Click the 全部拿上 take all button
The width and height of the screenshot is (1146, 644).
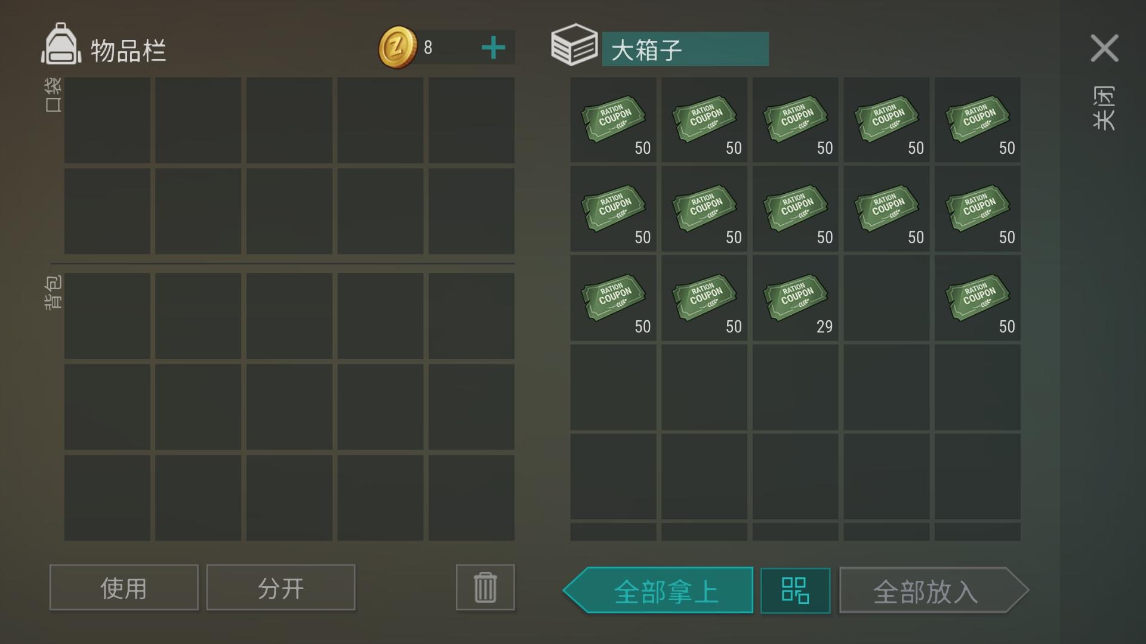(x=658, y=590)
